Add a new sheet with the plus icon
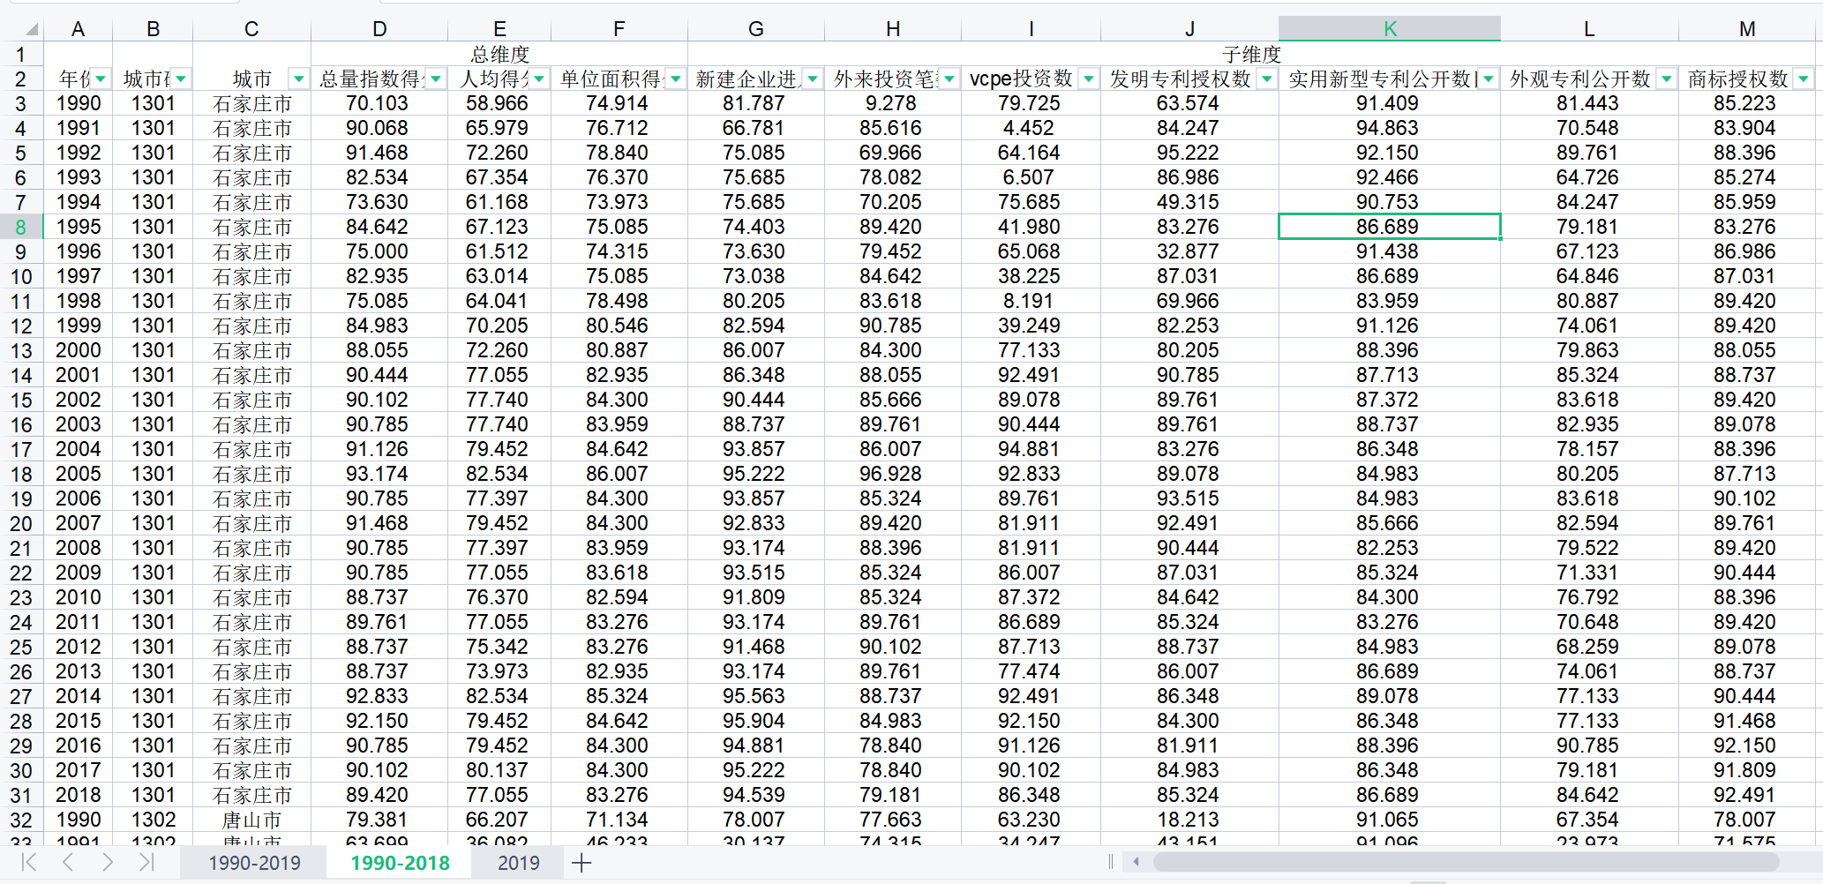This screenshot has width=1823, height=884. (x=581, y=863)
